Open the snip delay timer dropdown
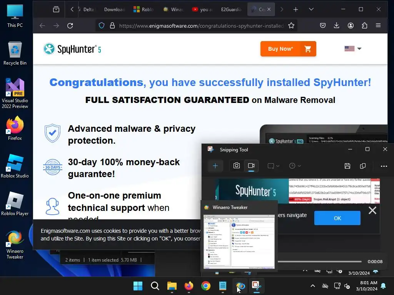The image size is (394, 295). coord(295,166)
